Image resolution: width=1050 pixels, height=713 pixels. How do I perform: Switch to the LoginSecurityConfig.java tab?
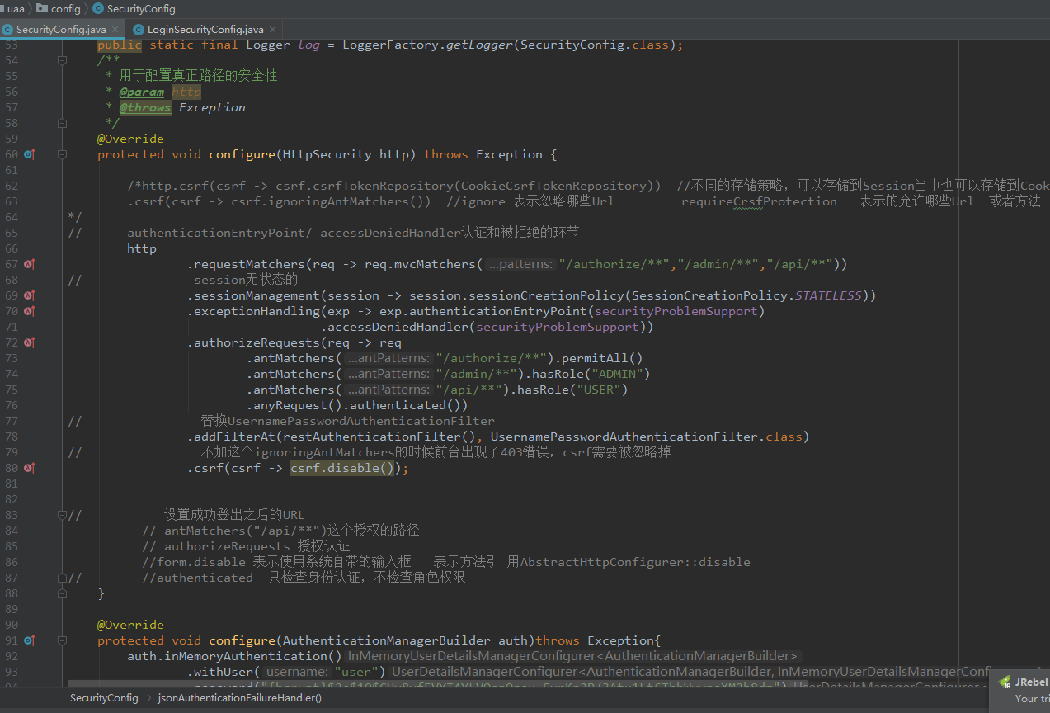click(204, 30)
